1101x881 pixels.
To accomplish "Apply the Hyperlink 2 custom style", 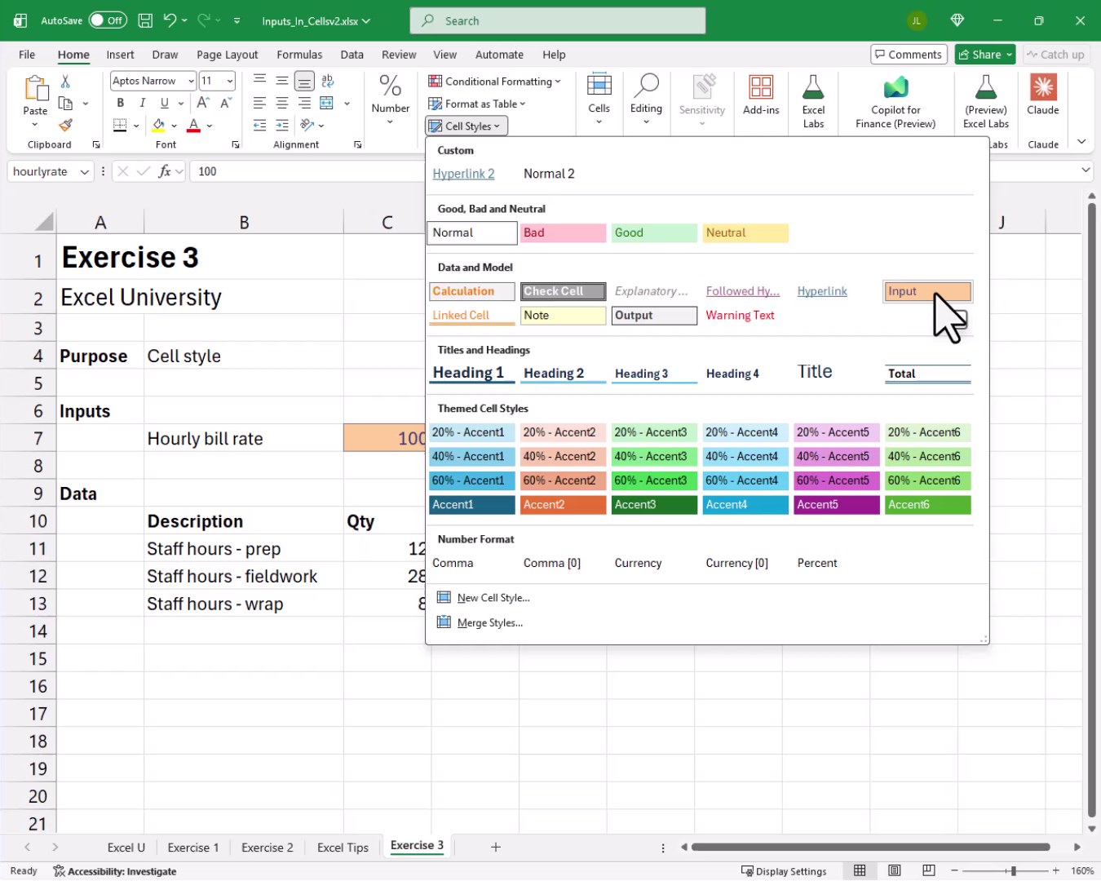I will 463,174.
